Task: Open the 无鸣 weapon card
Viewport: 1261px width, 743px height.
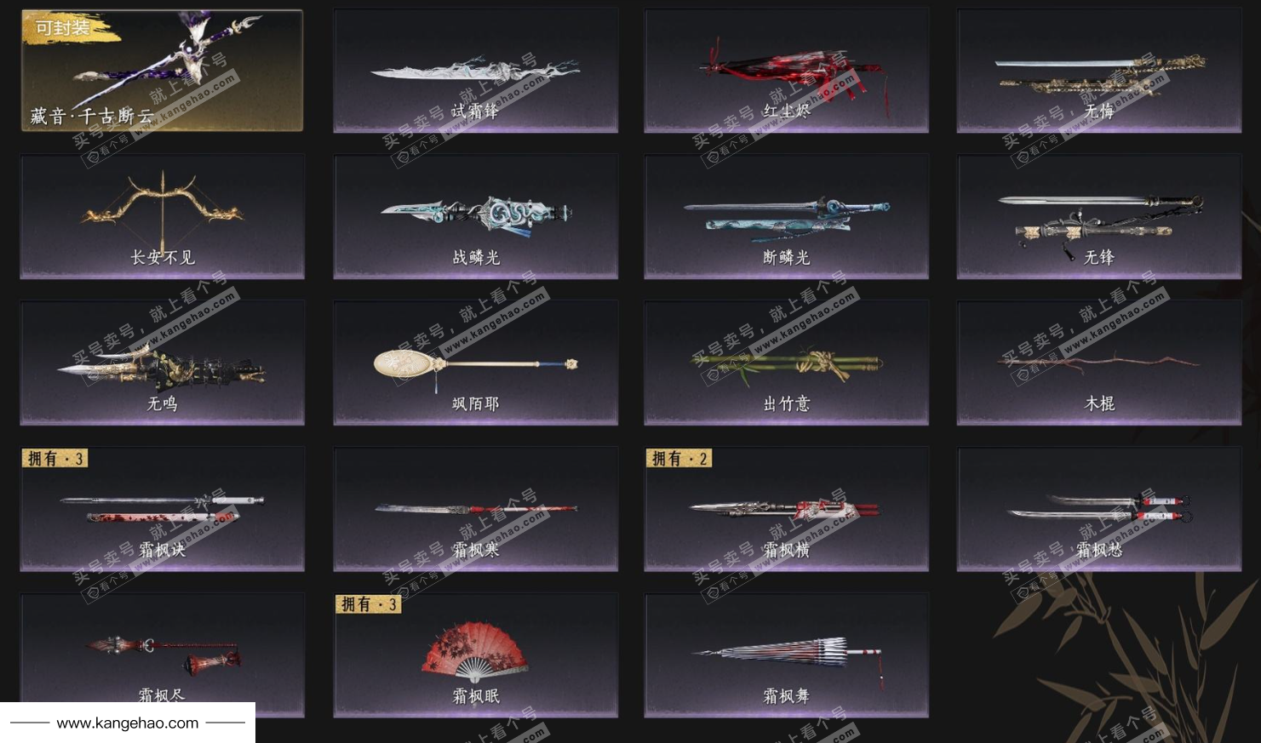Action: point(162,363)
